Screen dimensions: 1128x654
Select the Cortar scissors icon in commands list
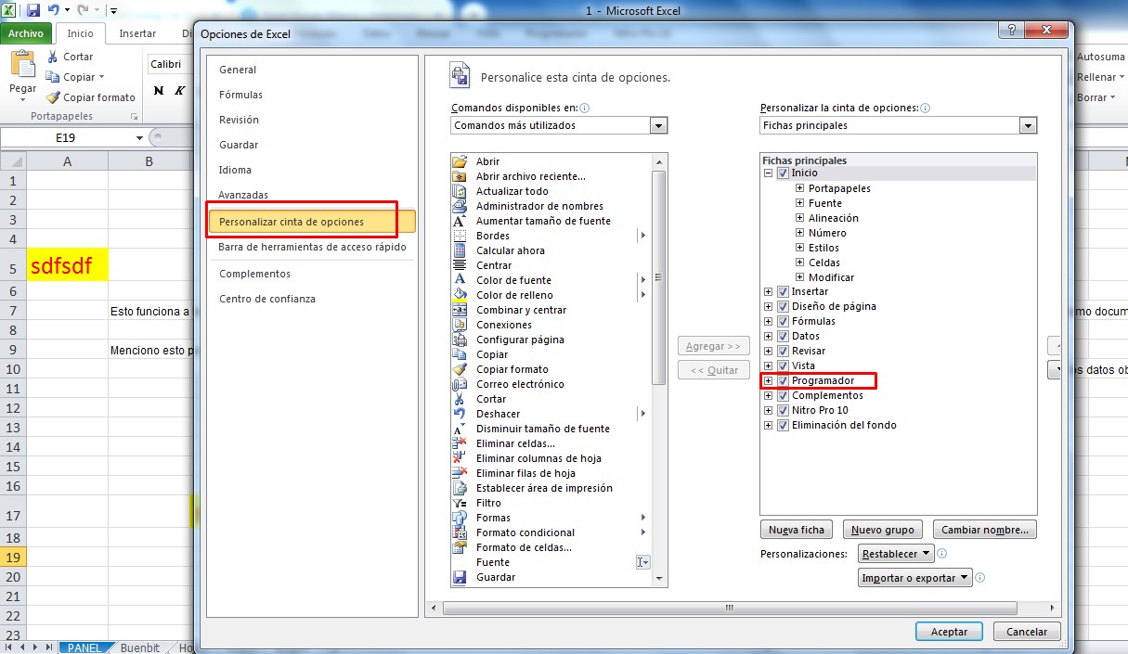[x=459, y=399]
